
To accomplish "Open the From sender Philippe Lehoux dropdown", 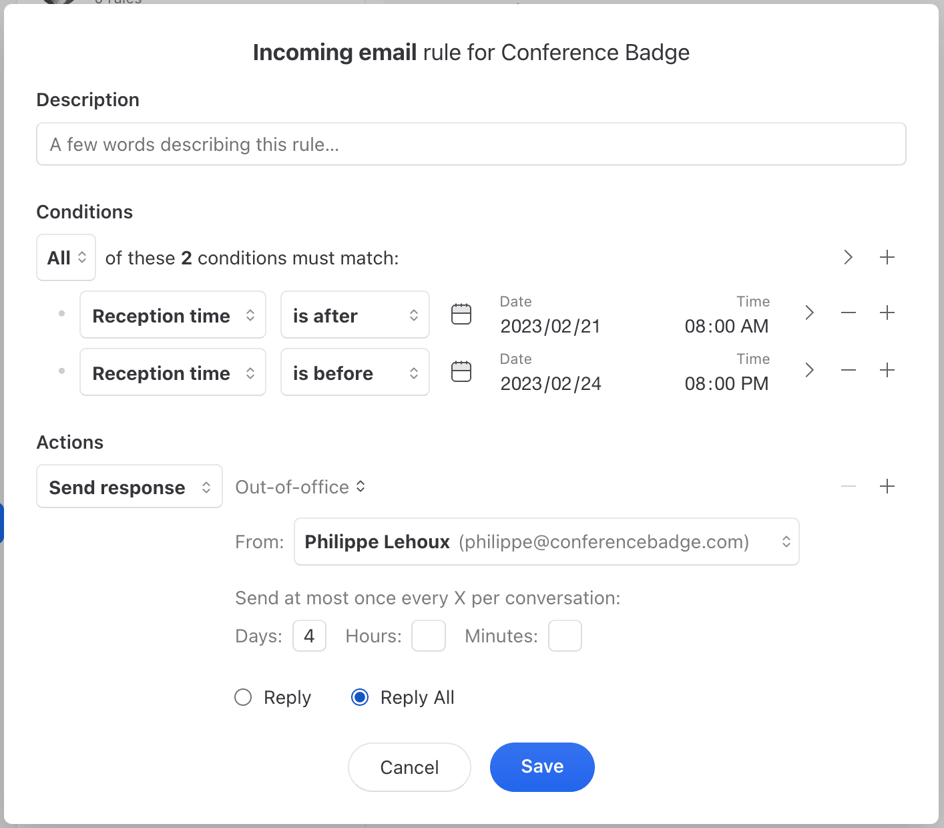I will pyautogui.click(x=547, y=542).
